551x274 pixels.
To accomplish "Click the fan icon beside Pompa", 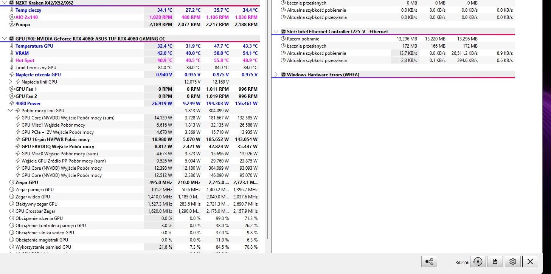I will 11,25.
